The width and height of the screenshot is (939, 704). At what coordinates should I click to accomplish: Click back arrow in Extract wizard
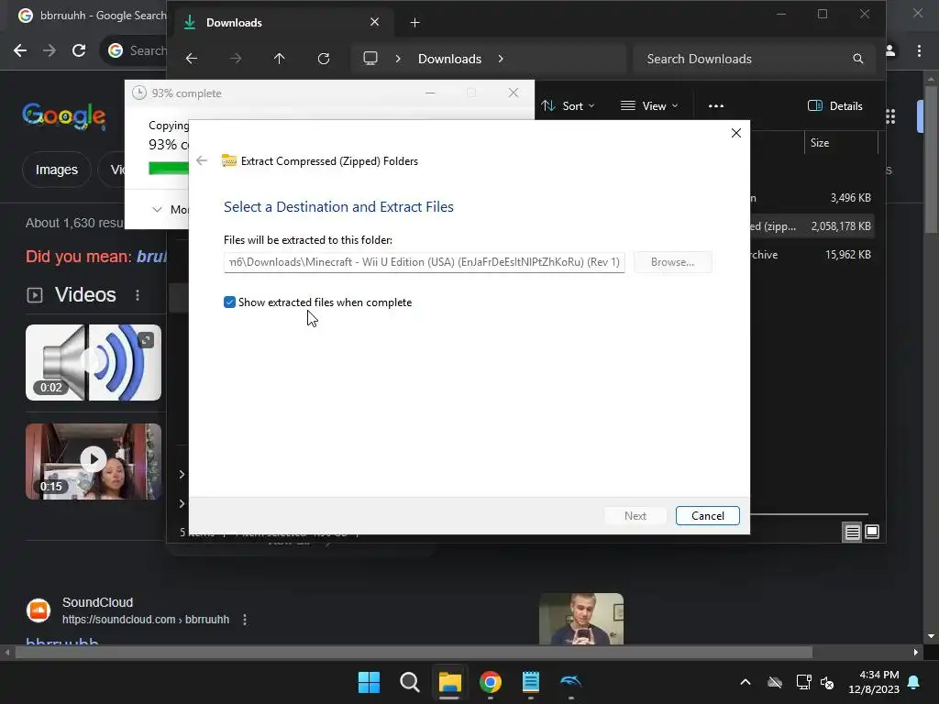202,160
